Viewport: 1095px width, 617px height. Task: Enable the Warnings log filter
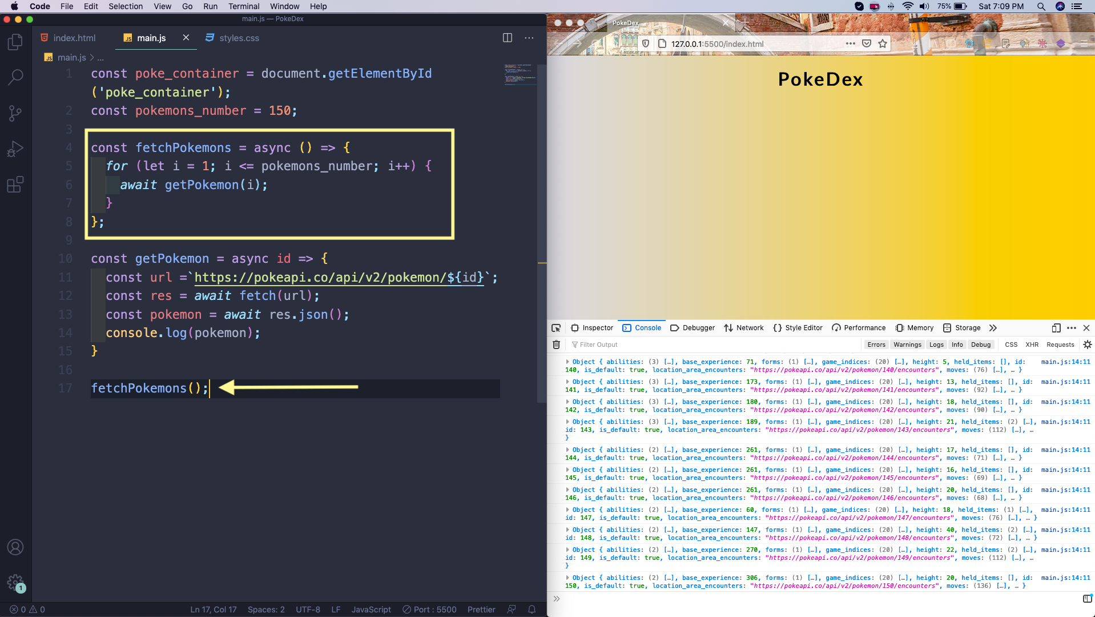[907, 344]
